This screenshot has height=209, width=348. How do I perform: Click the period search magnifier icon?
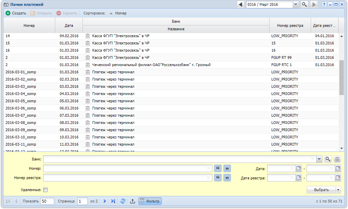[304, 4]
